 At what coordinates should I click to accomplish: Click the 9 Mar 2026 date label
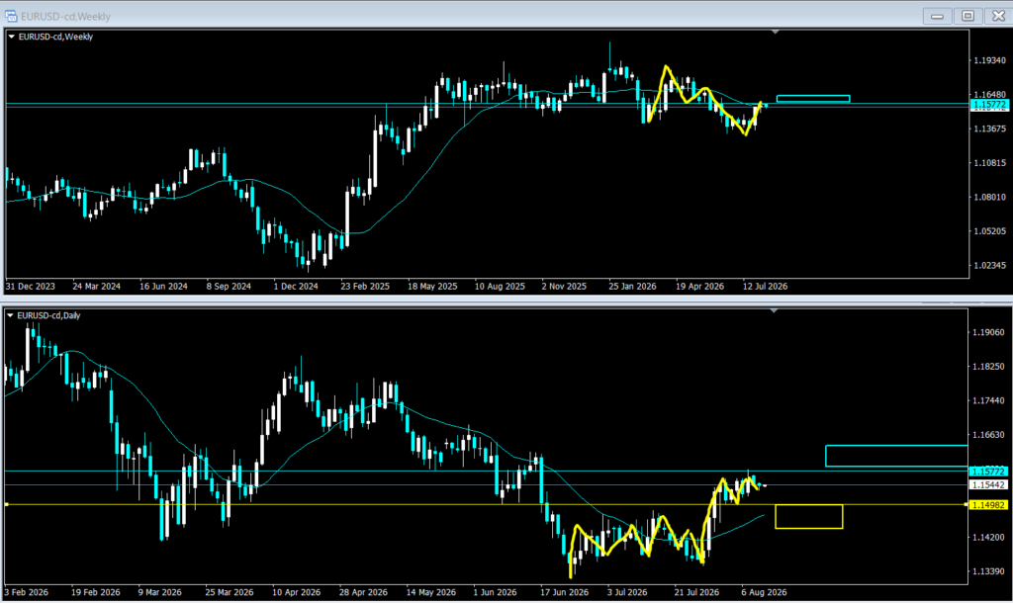coord(159,592)
